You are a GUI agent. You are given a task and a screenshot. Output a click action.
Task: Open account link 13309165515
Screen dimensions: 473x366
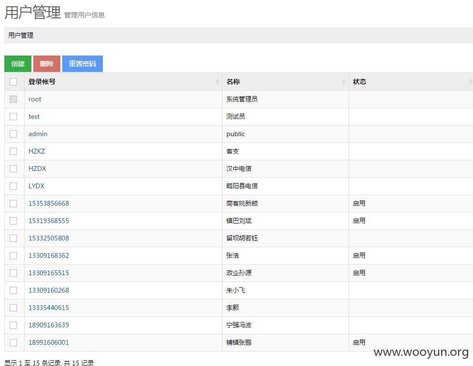click(x=49, y=273)
